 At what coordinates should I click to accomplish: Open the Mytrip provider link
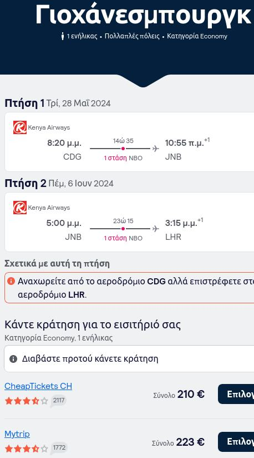(17, 434)
